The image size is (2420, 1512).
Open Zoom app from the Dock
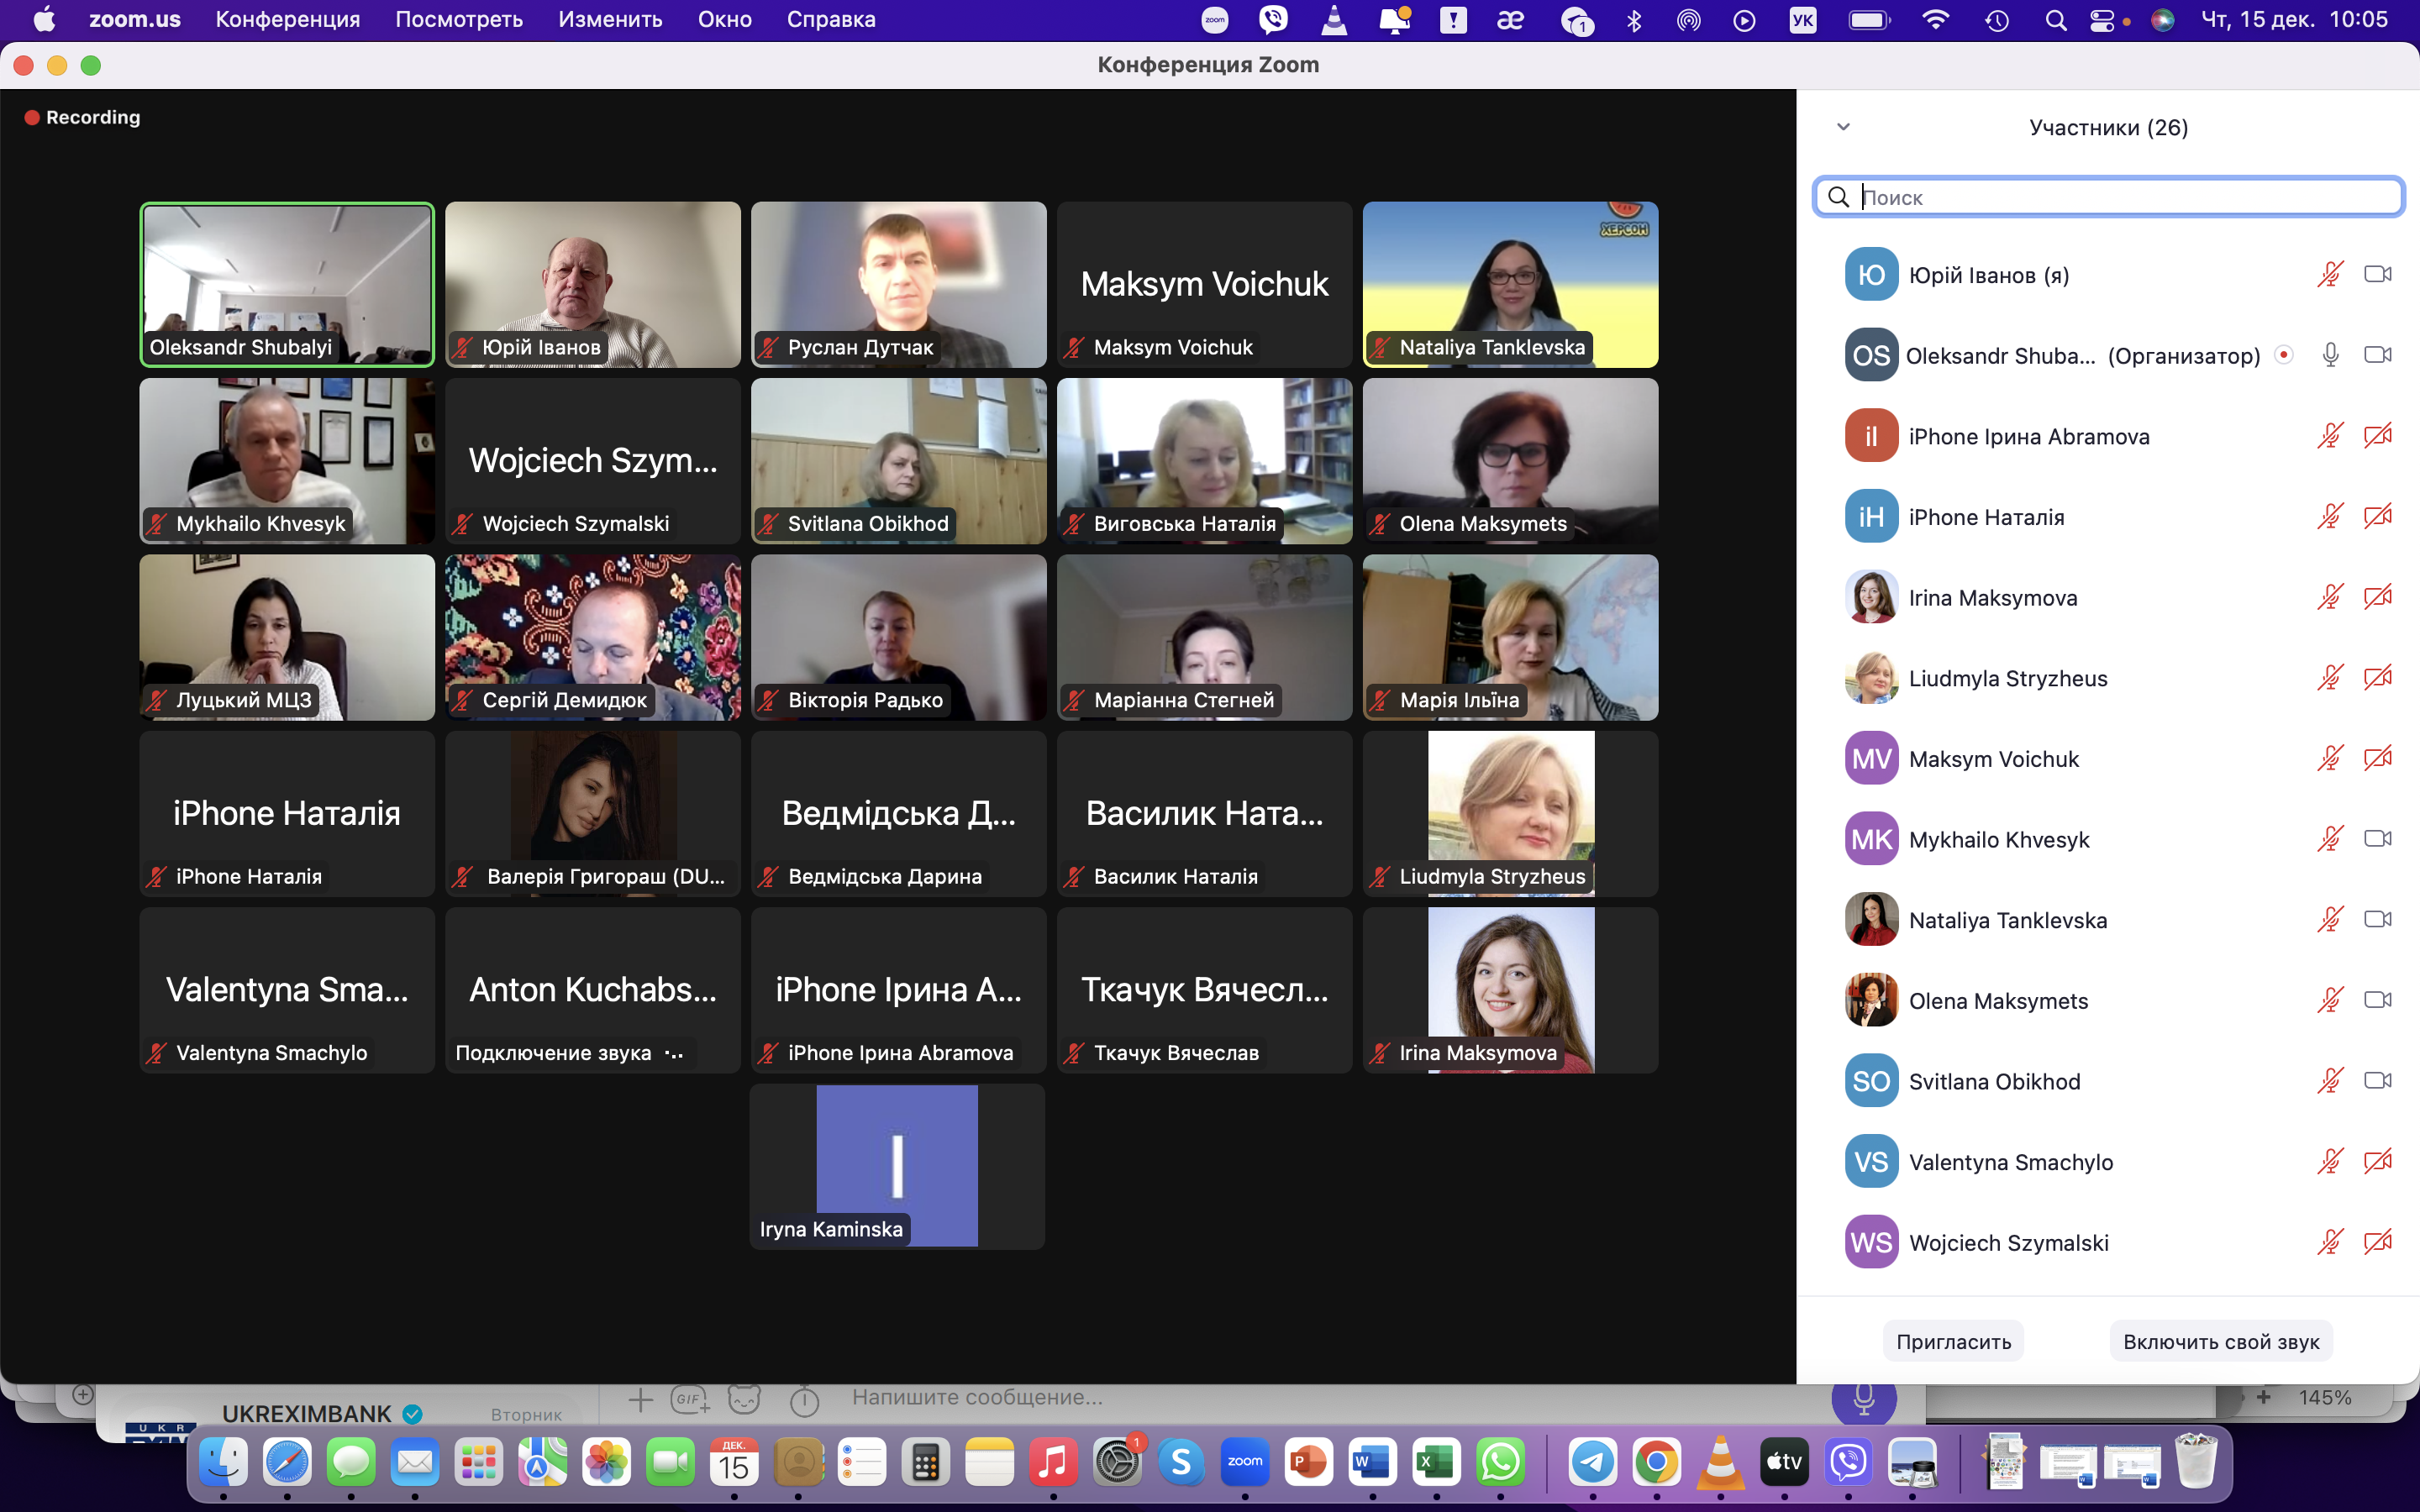(x=1244, y=1463)
